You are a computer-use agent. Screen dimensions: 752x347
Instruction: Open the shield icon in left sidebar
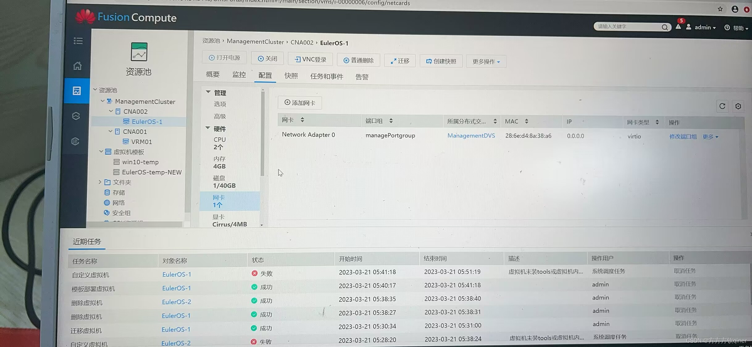click(x=75, y=141)
